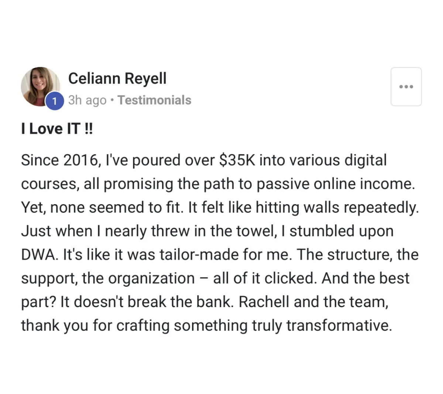Click the word "transformative" at the end
This screenshot has height=394, width=443.
[x=339, y=325]
